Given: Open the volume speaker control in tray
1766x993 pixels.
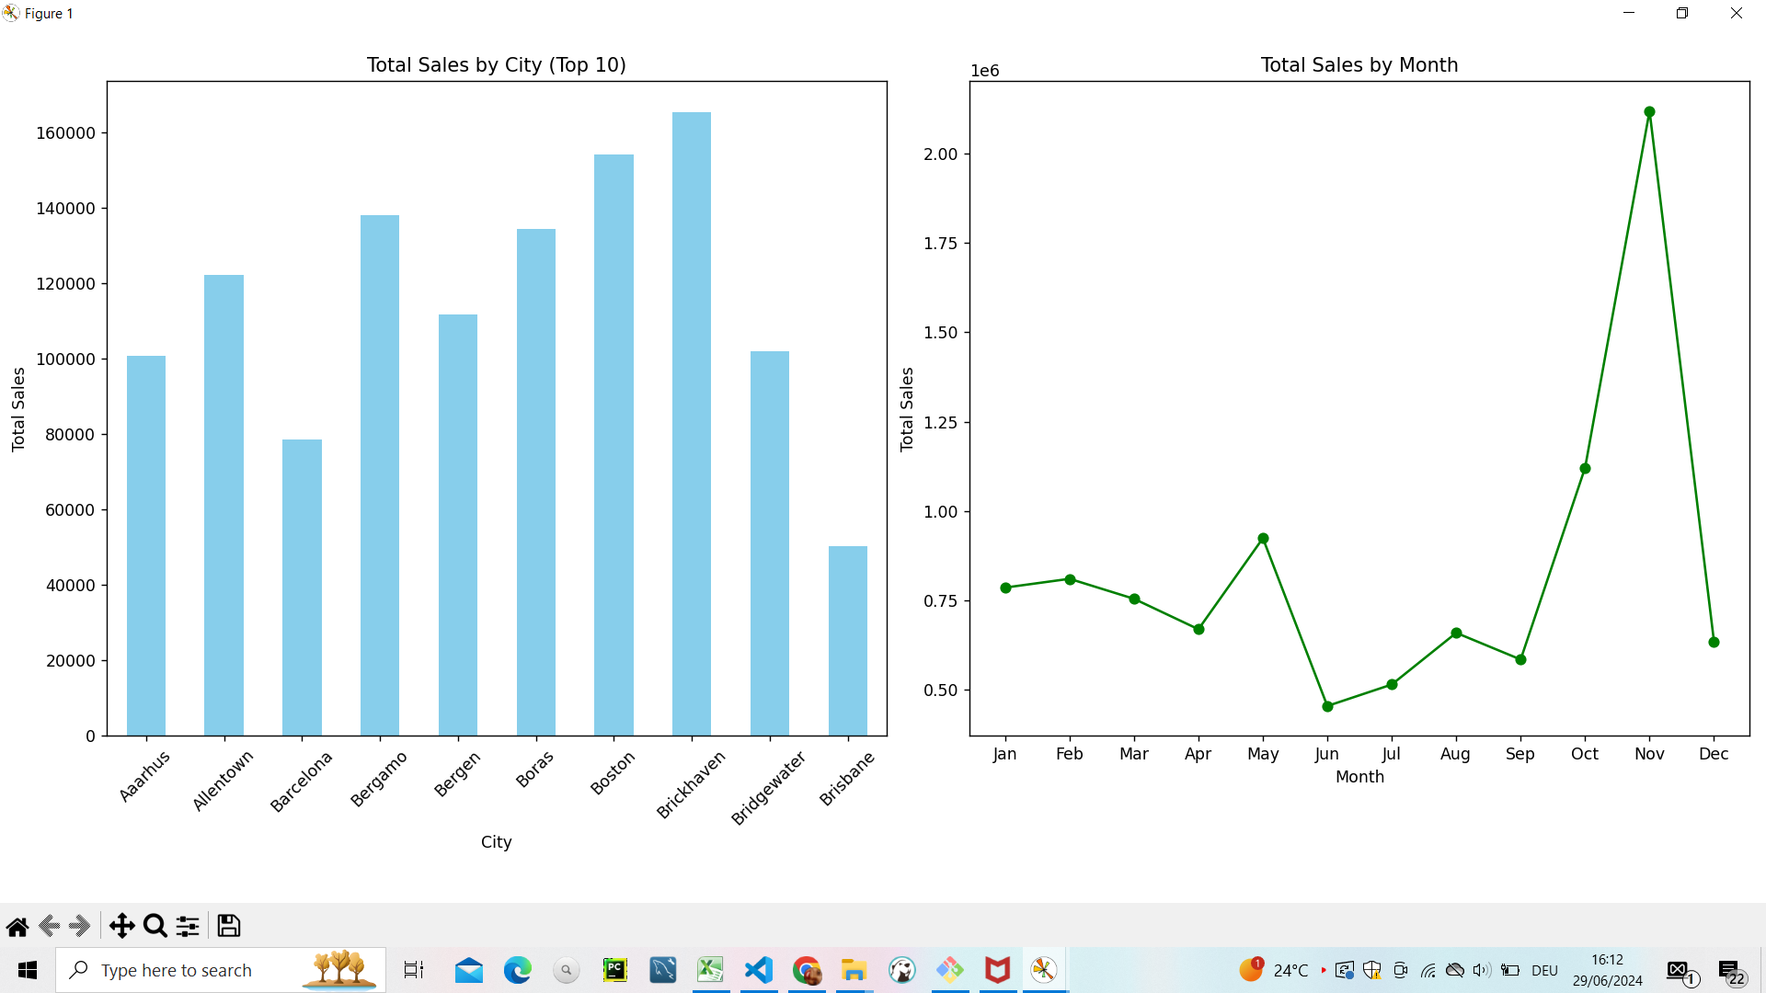Looking at the screenshot, I should pyautogui.click(x=1481, y=970).
